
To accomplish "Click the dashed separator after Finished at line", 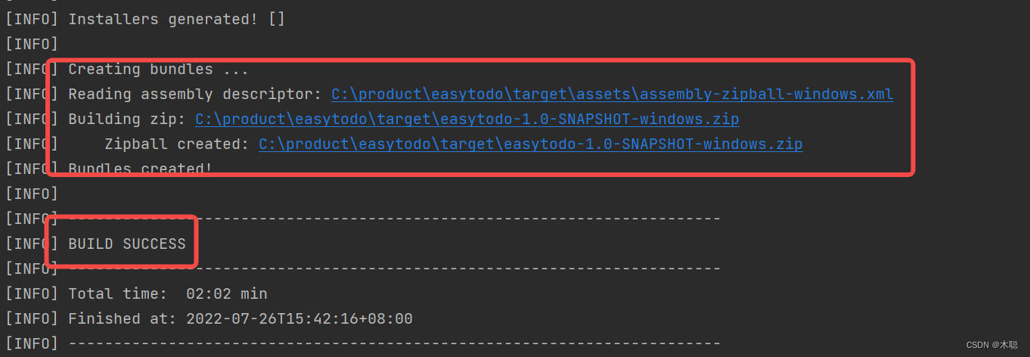I will tap(395, 344).
